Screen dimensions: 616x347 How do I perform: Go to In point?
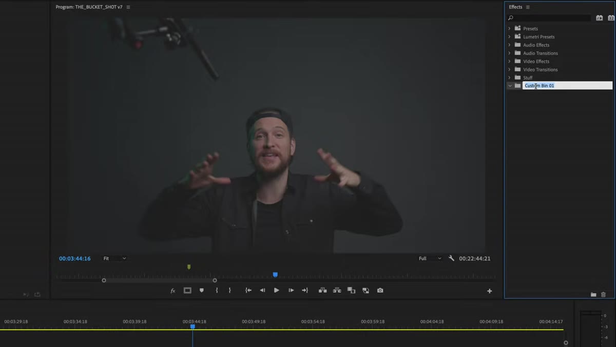point(248,291)
